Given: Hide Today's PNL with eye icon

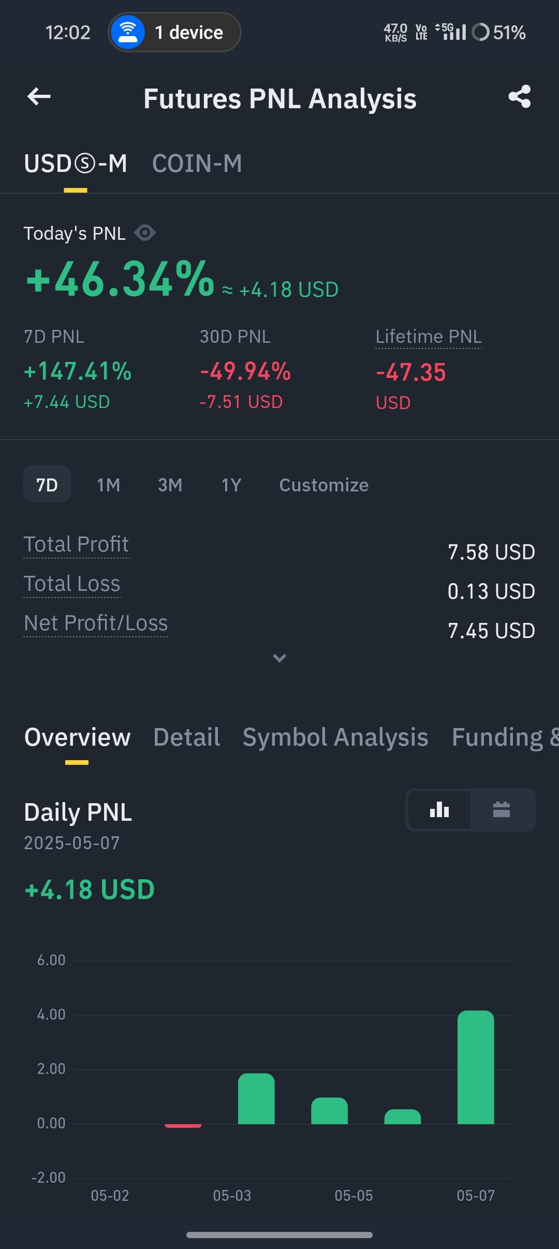Looking at the screenshot, I should [145, 233].
